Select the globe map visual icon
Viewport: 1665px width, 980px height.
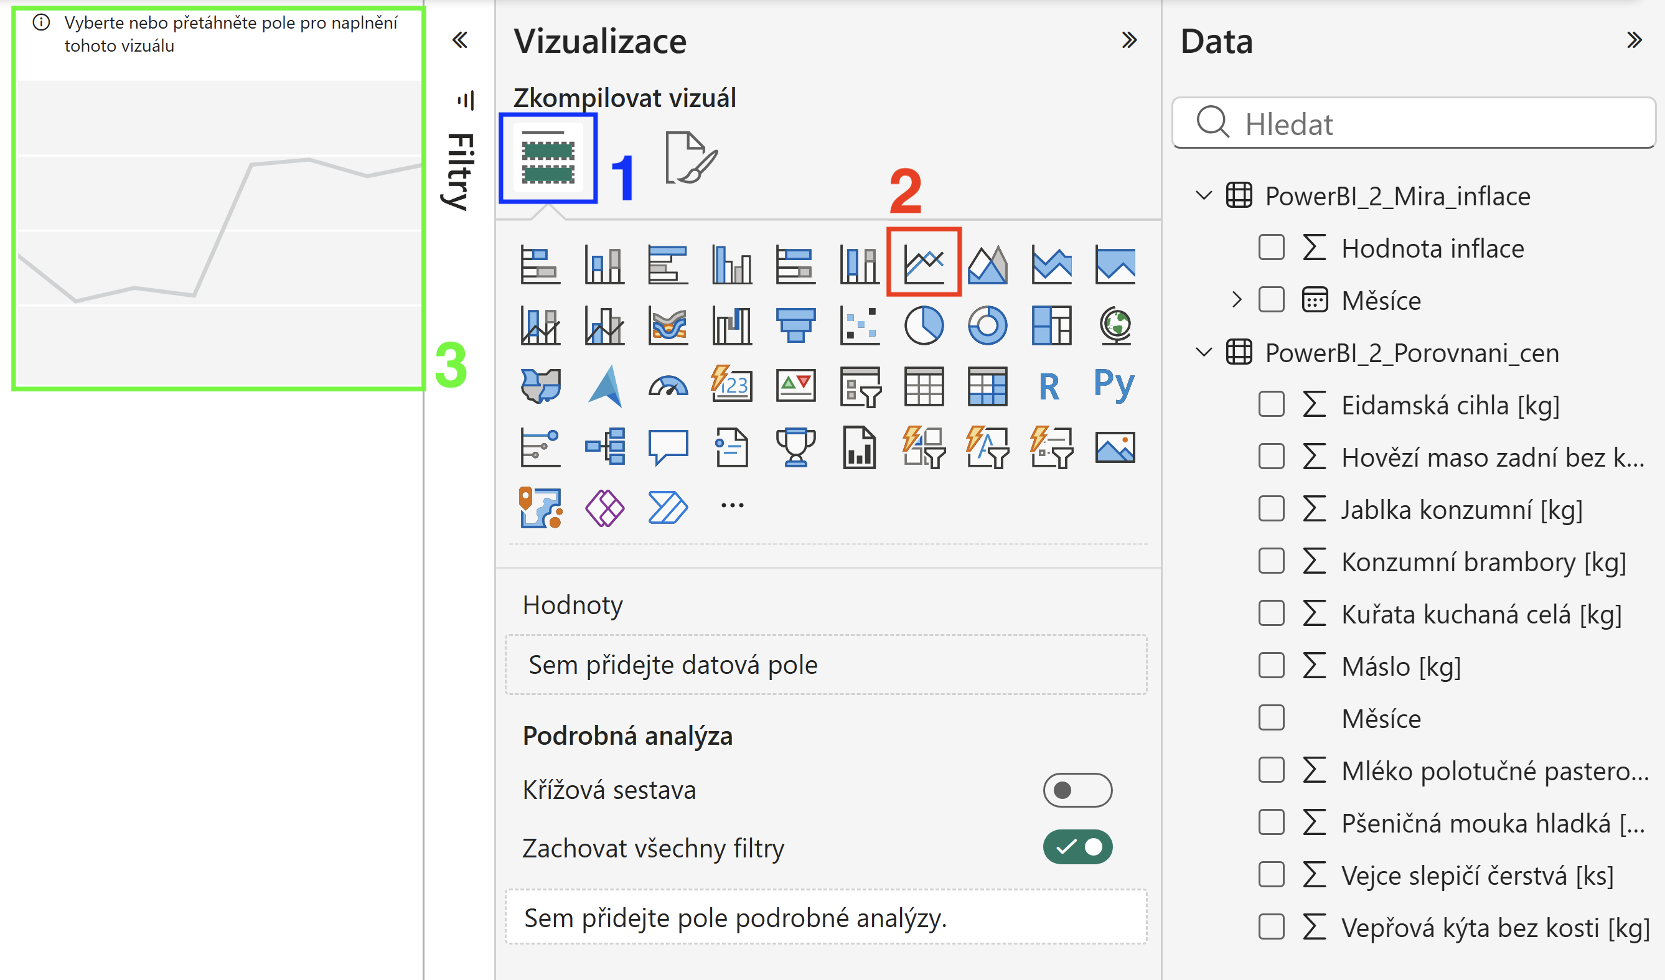(x=1115, y=325)
